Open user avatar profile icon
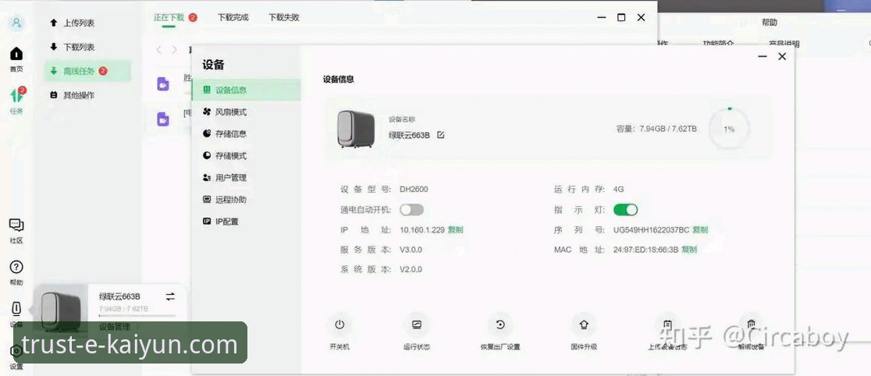The width and height of the screenshot is (871, 376). coord(16,22)
